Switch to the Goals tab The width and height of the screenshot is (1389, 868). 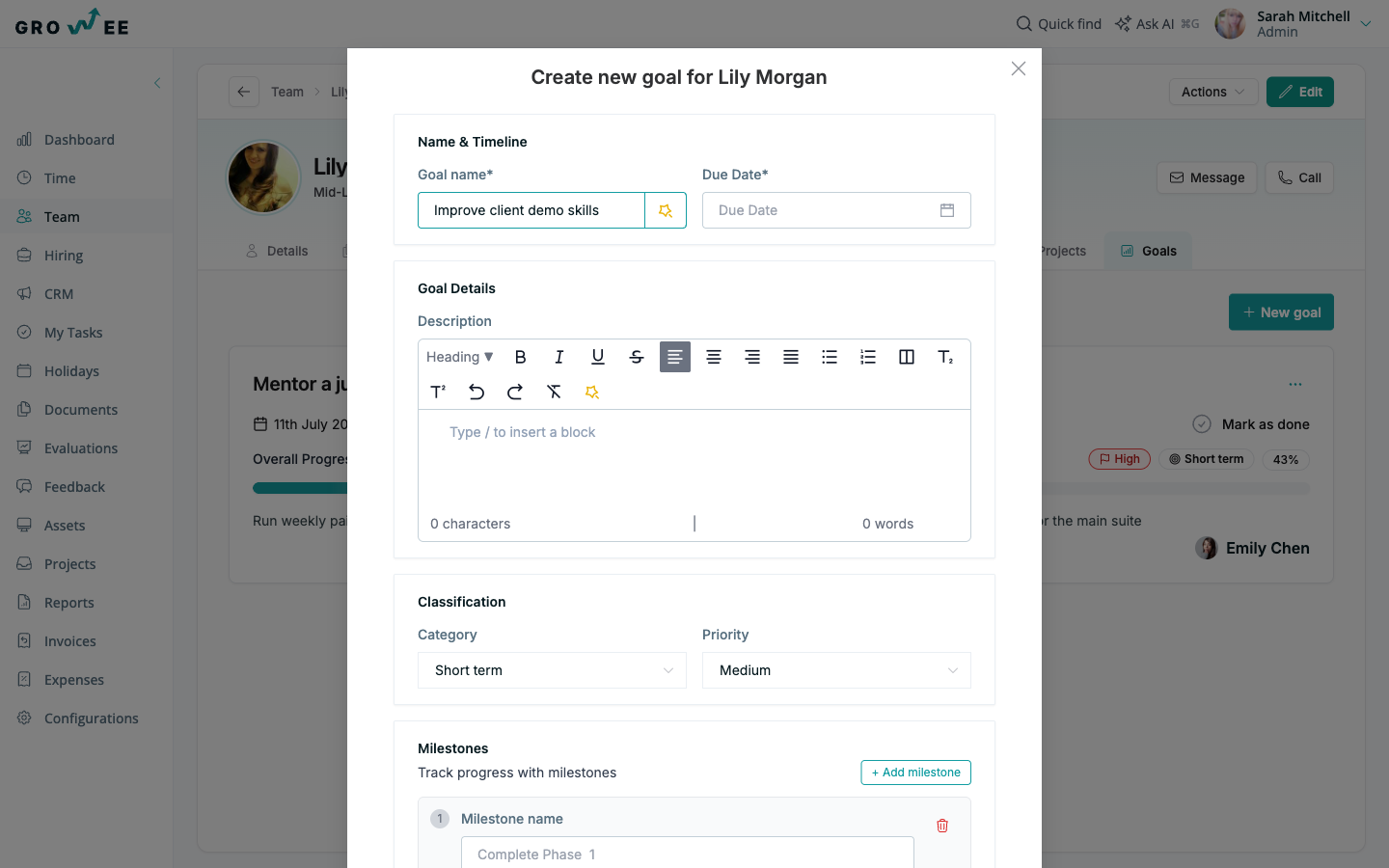pos(1148,251)
